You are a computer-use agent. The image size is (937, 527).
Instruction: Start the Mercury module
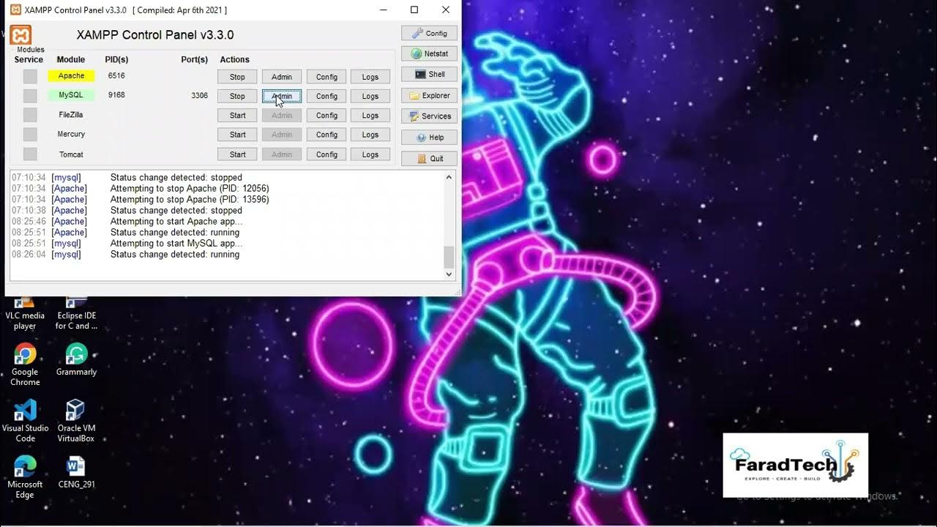(x=237, y=135)
